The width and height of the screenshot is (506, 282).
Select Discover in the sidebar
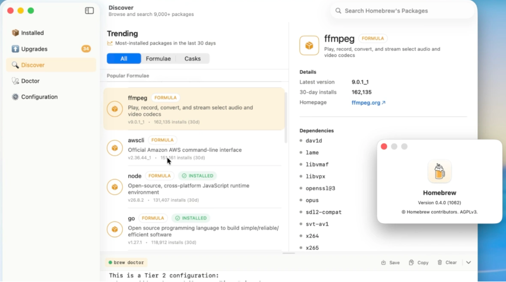(x=51, y=65)
